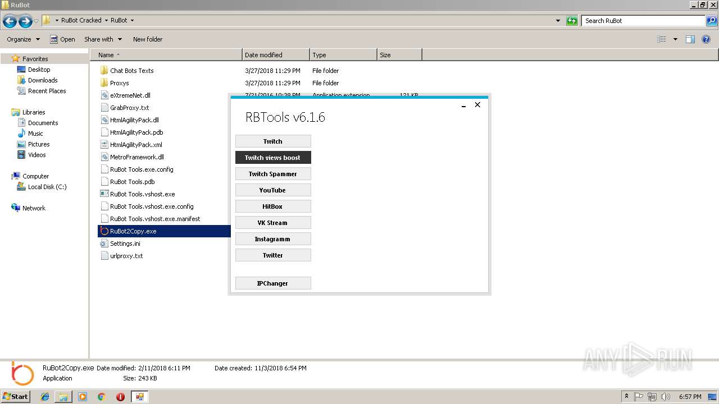Open the Twitter tool

[x=273, y=255]
